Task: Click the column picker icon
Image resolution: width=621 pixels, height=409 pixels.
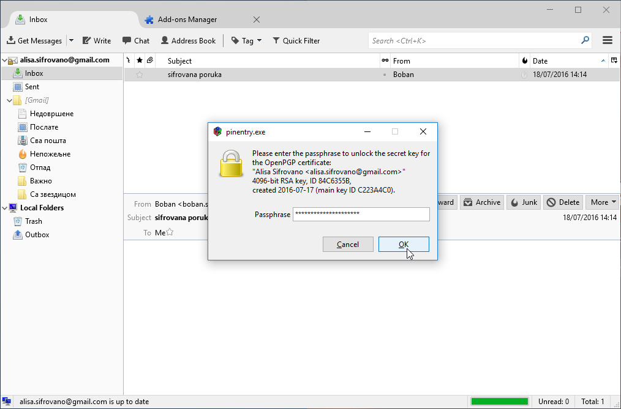Action: [614, 61]
